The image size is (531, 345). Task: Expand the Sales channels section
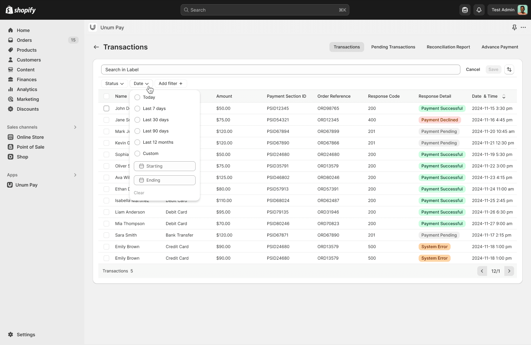click(x=75, y=127)
